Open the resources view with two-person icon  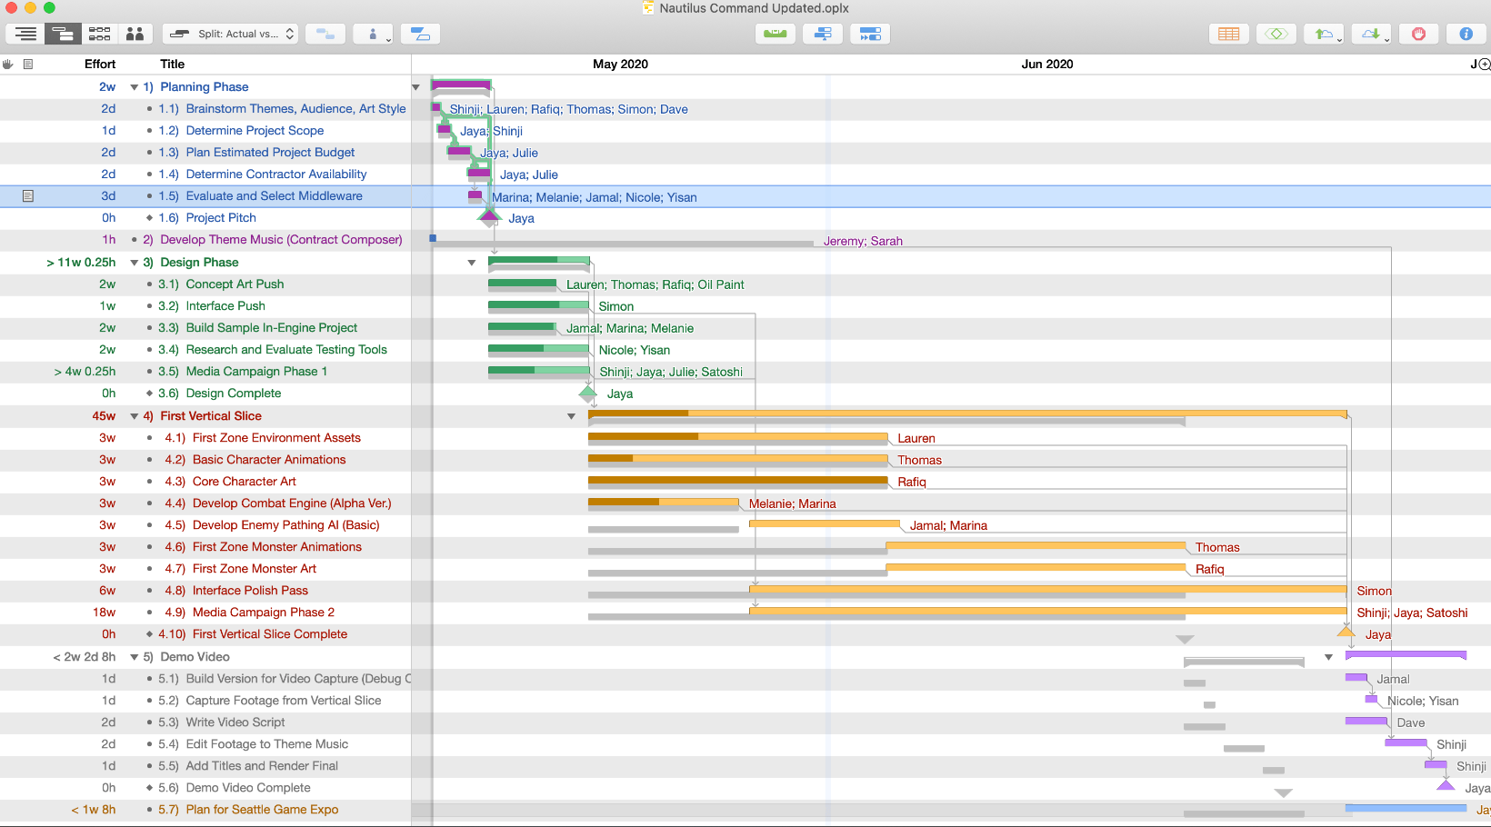click(135, 34)
